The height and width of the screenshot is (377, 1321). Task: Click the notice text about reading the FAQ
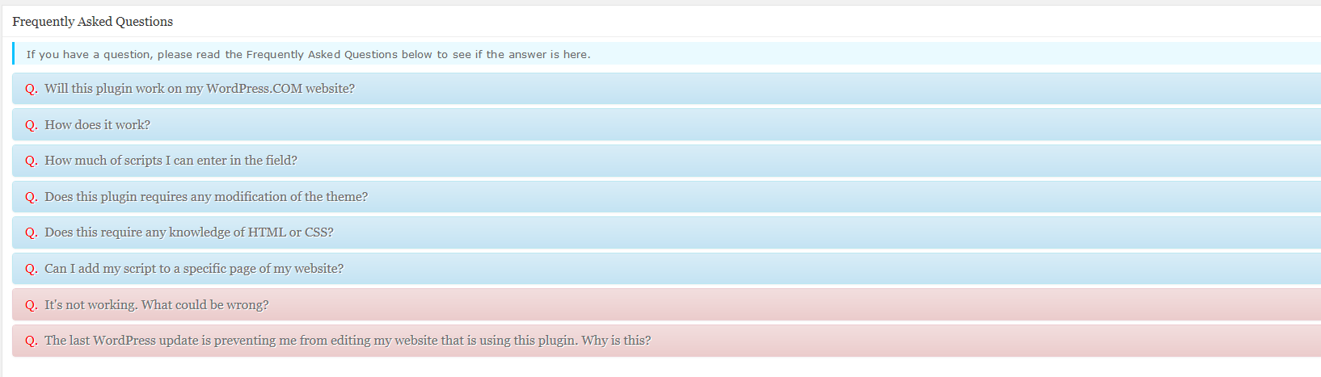[308, 55]
